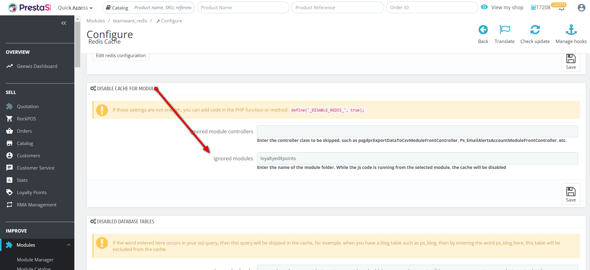Viewport: 590px width, 270px height.
Task: Click the Stats chart icon
Action: (x=10, y=180)
